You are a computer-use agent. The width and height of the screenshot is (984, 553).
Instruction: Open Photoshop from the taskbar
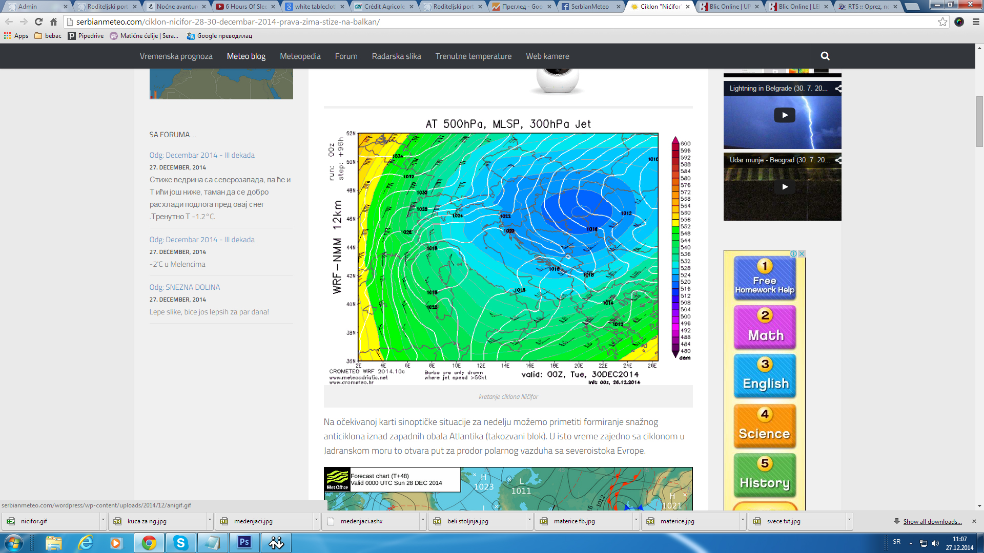coord(244,542)
